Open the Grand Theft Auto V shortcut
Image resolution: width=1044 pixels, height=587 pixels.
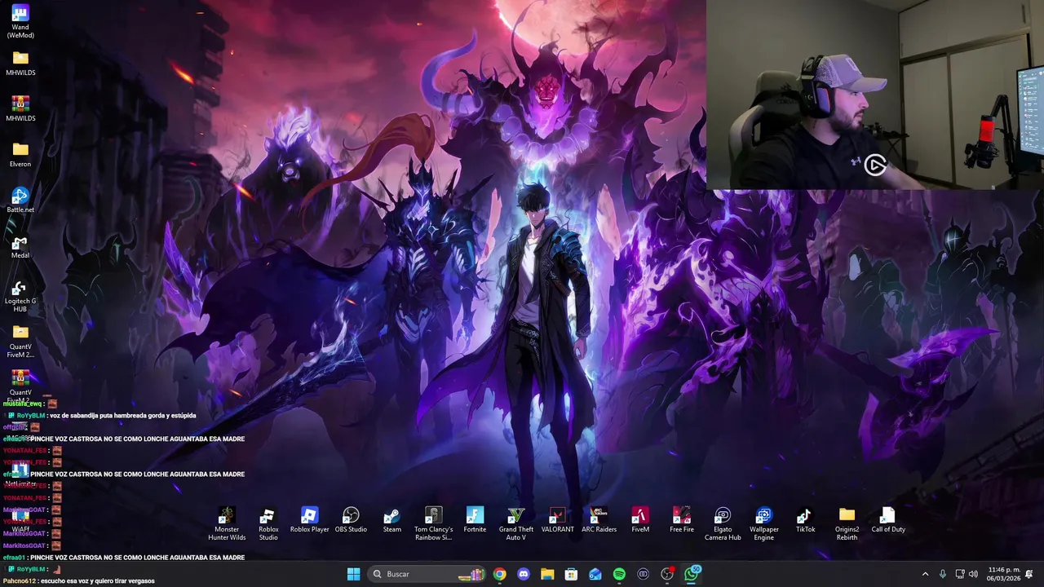516,523
